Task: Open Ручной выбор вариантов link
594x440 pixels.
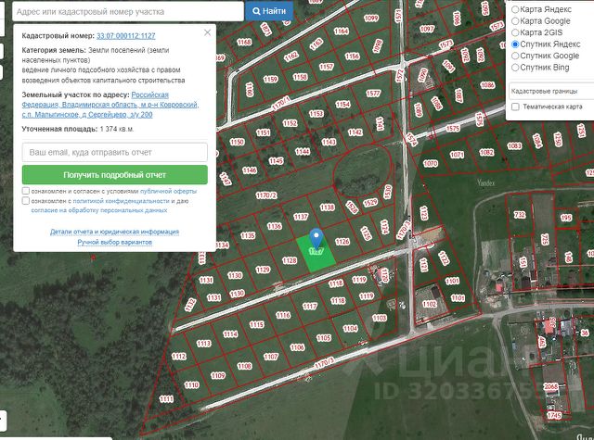Action: pos(115,242)
